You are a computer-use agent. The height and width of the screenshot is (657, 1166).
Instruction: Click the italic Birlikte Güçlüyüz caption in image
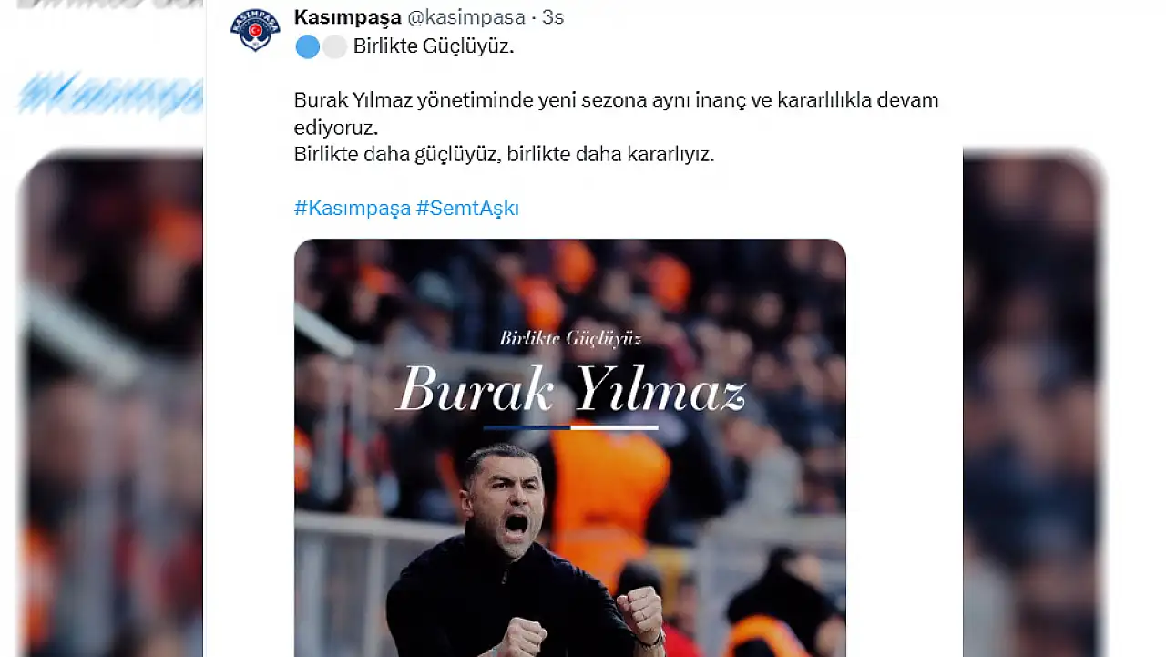[571, 339]
